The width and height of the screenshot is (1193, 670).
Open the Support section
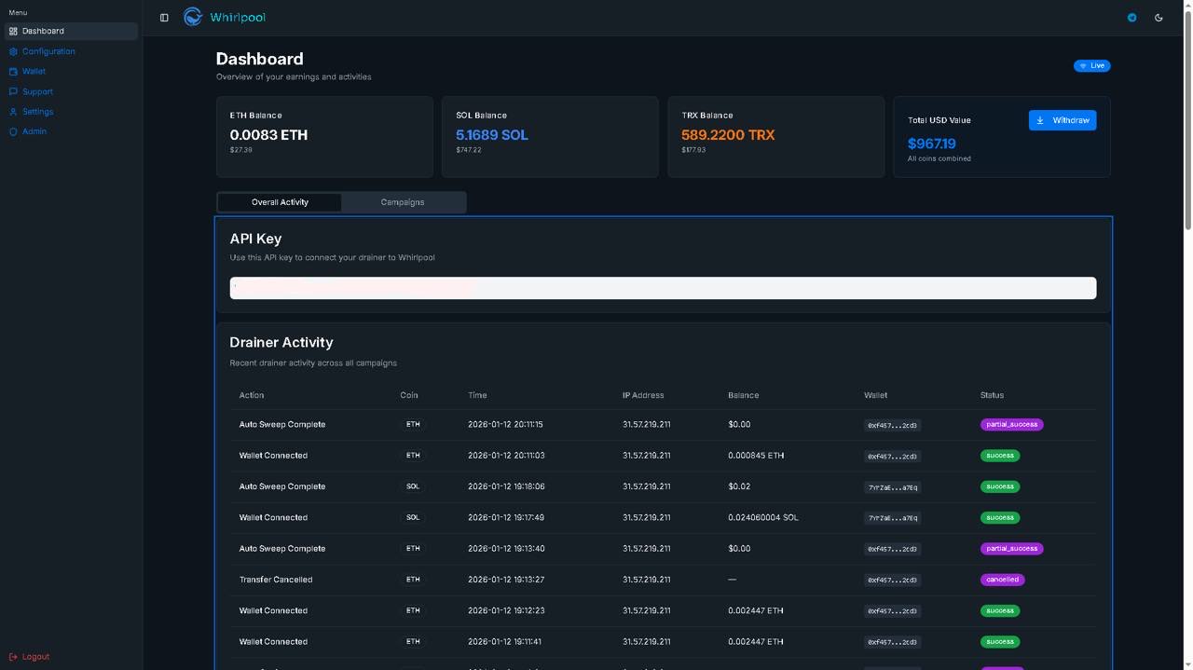(x=37, y=91)
